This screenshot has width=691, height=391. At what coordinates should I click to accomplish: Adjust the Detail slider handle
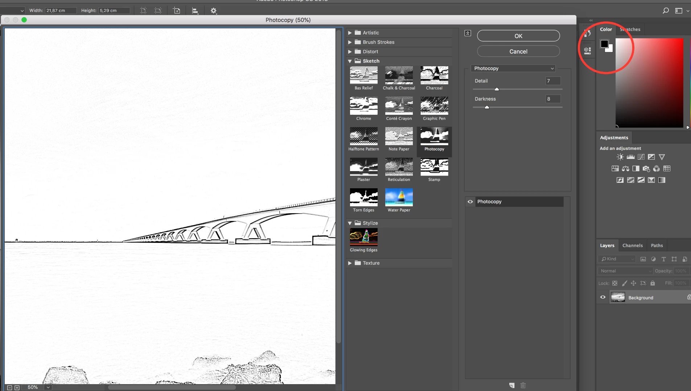pyautogui.click(x=497, y=89)
